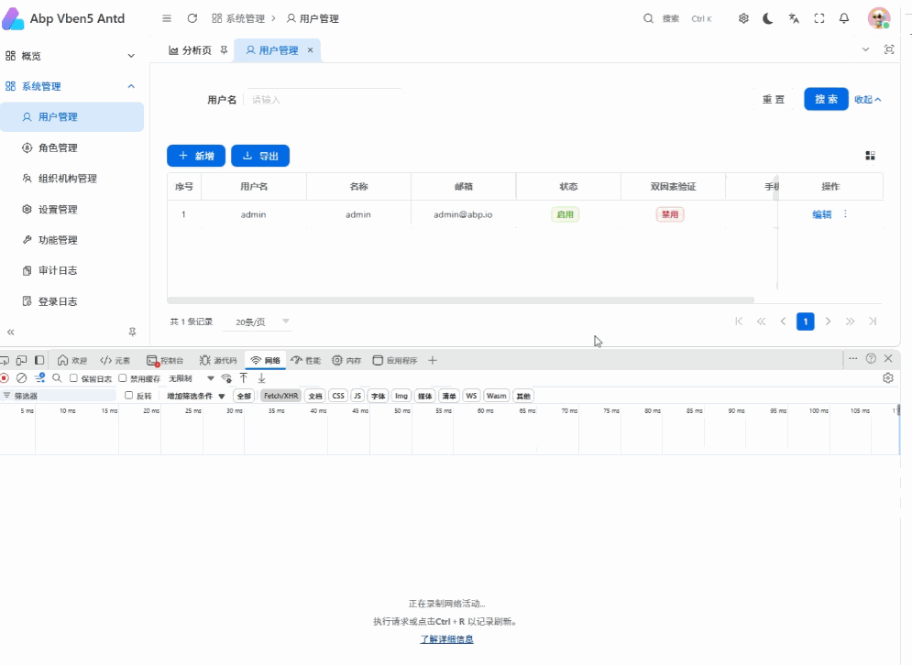Clear the network log in DevTools
912x665 pixels.
pos(21,378)
